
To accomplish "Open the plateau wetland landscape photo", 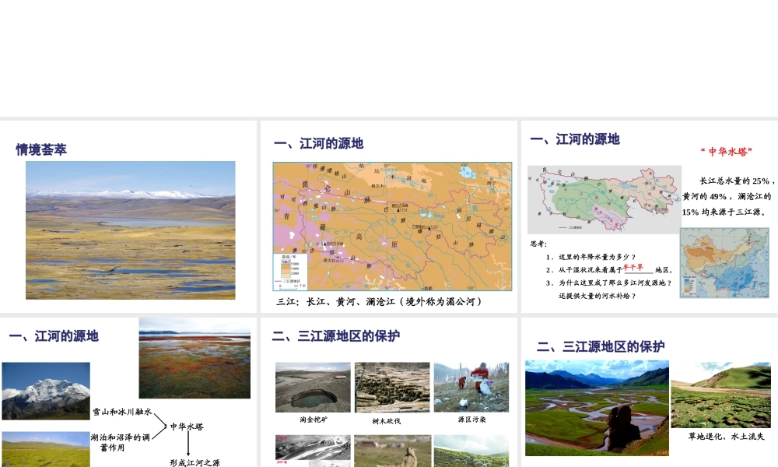I will (131, 230).
